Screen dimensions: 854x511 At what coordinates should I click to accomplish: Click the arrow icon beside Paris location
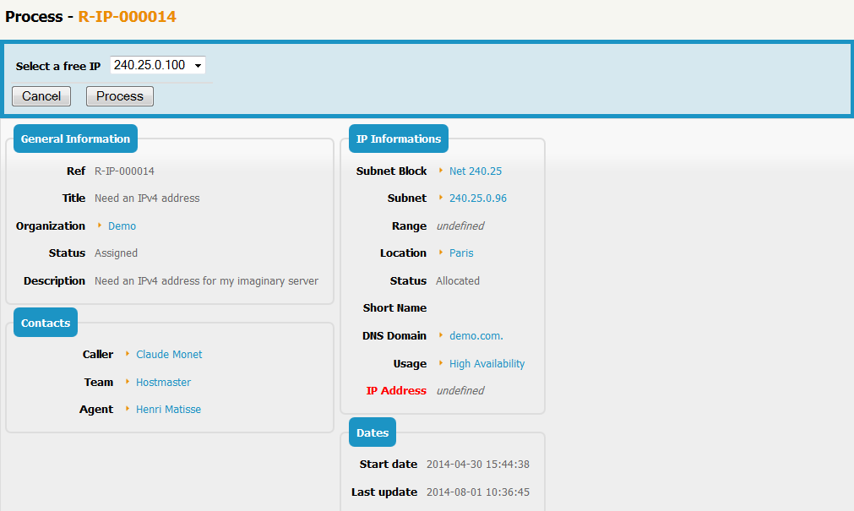point(441,253)
